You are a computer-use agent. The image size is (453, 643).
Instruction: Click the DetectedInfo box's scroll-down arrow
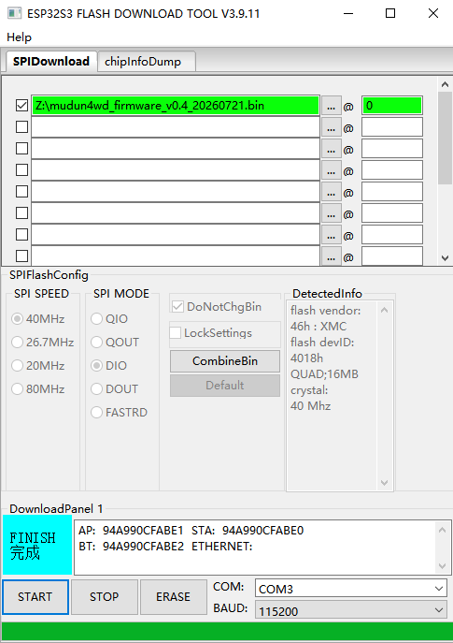point(384,483)
